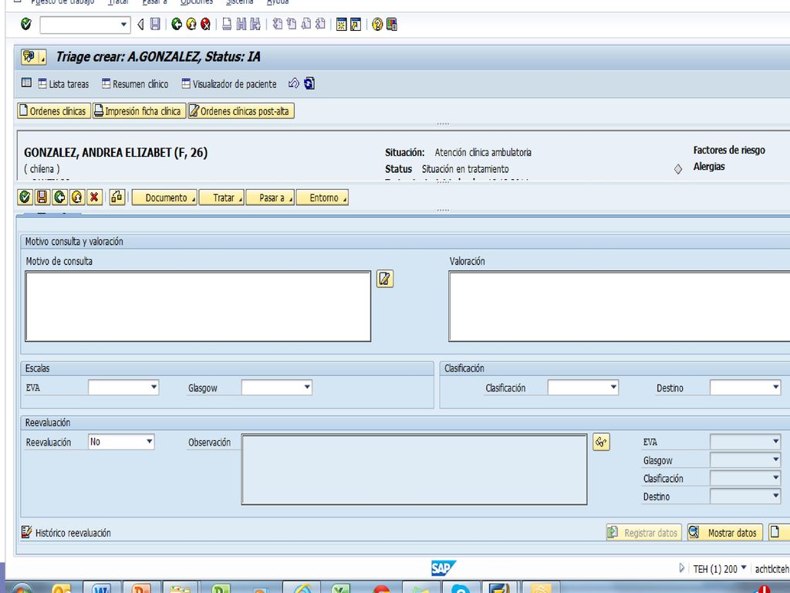Screen dimensions: 790x593
Task: Click the Save diskette icon in the top standard toolbar
Action: pos(155,24)
